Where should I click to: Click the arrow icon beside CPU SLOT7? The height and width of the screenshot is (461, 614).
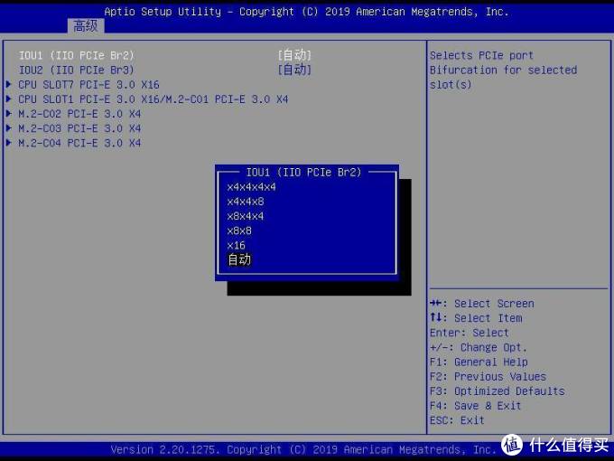(x=9, y=84)
